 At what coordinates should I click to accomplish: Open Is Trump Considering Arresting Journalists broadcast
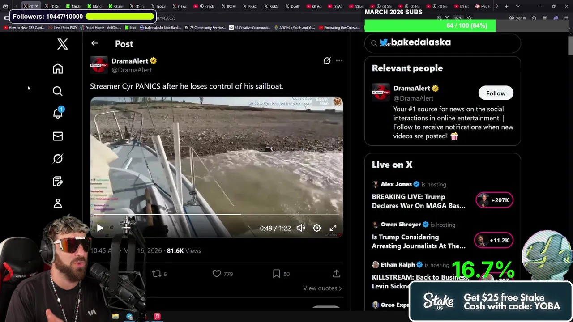419,241
